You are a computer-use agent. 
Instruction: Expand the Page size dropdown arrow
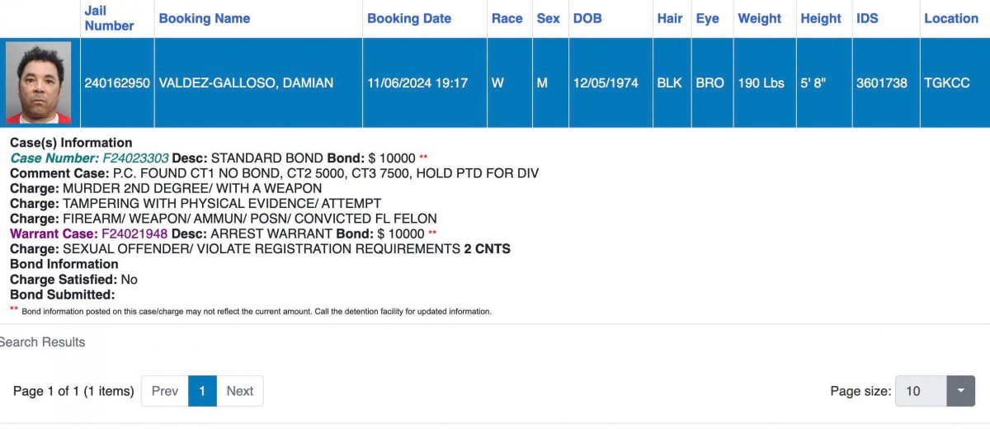(x=960, y=391)
